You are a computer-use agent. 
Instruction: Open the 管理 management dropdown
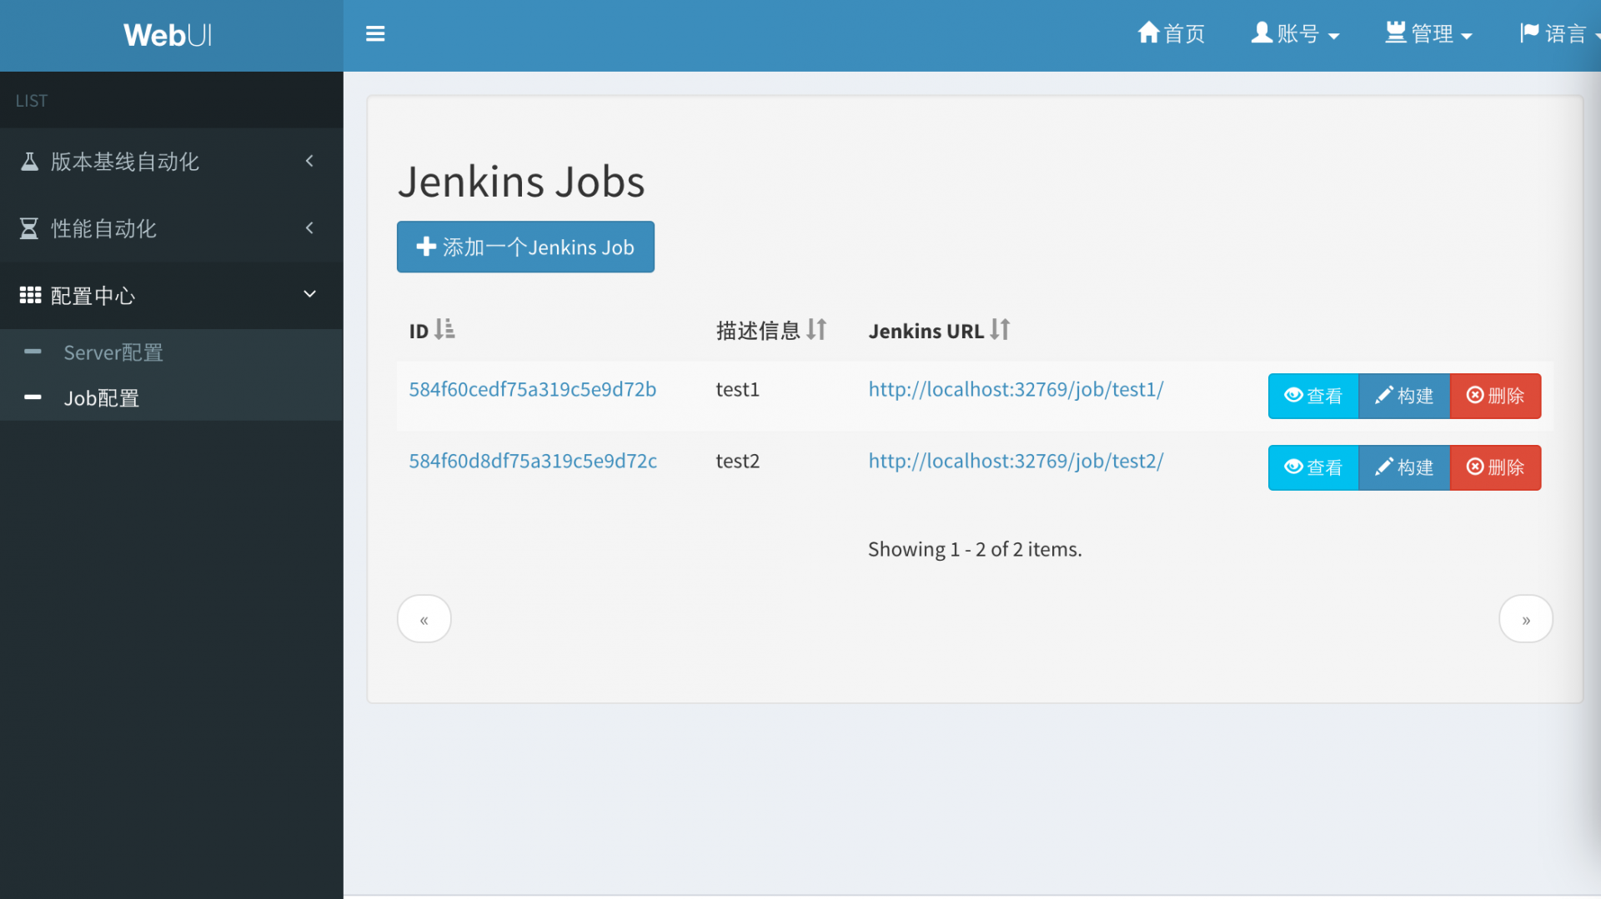(1428, 34)
